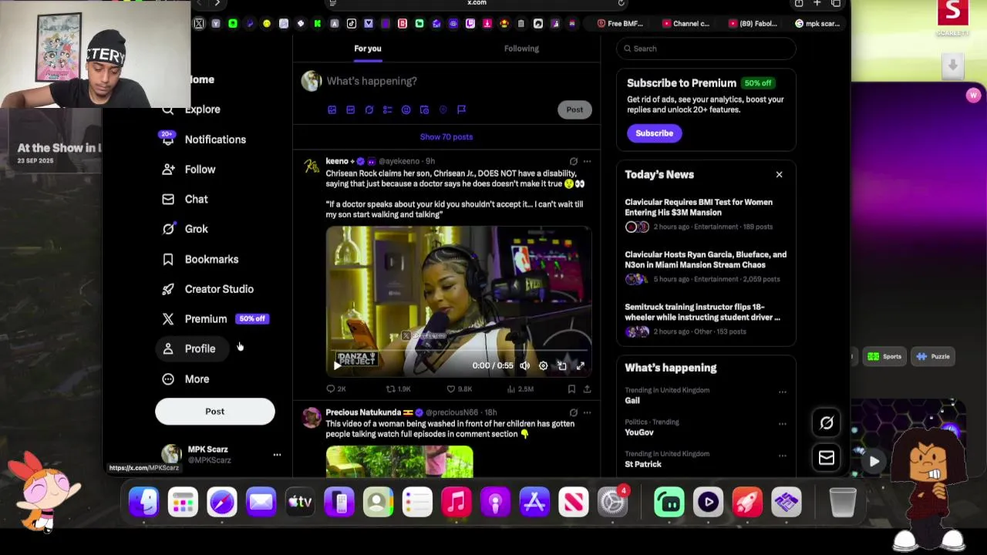Image resolution: width=987 pixels, height=555 pixels.
Task: Open emoji picker in post composer
Action: (406, 109)
